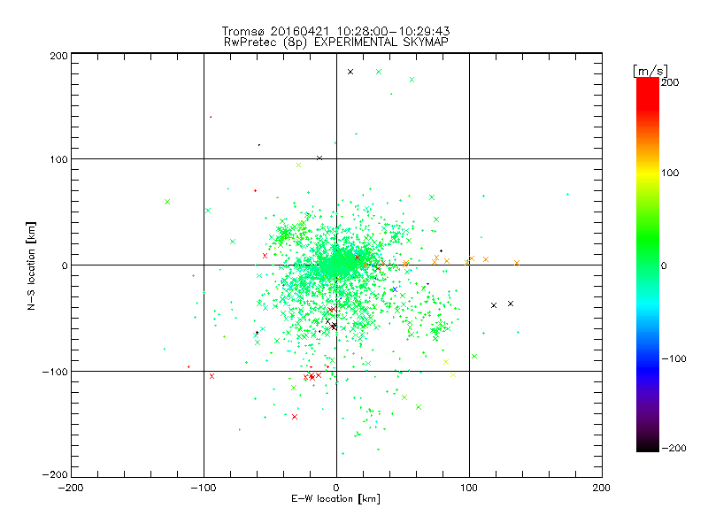Click the -200 label beside the color bar
Screen dimensions: 708x531
(673, 448)
